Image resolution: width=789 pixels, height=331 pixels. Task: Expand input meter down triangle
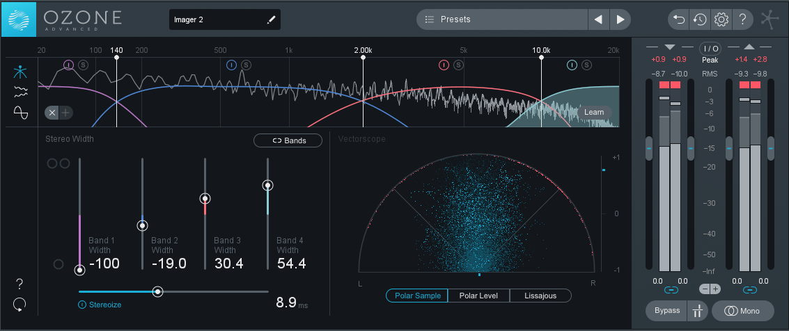pos(670,47)
